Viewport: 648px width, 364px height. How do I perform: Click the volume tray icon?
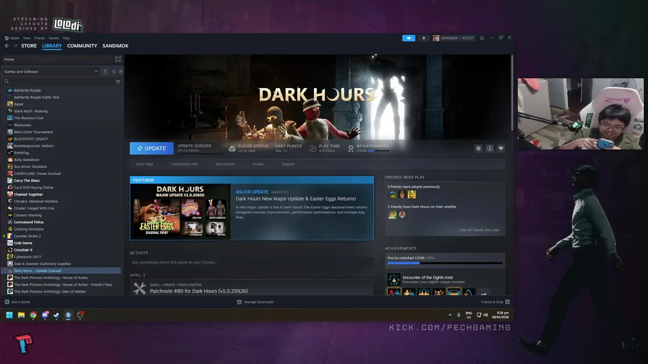[x=485, y=315]
